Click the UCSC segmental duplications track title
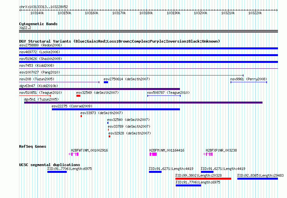Viewport: 287px width, 198px height. coord(50,165)
